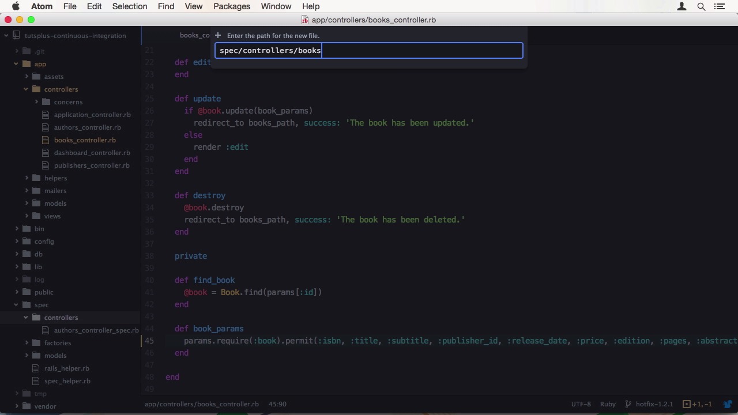Open Spotlight search from the menu bar
This screenshot has height=415, width=738.
[701, 6]
